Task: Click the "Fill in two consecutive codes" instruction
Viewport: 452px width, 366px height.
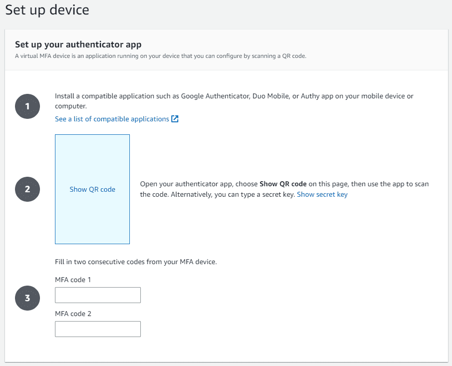Action: coord(136,262)
